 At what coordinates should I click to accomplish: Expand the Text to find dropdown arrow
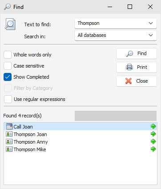tap(151, 23)
